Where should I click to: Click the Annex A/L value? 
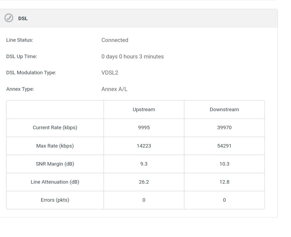coord(114,89)
